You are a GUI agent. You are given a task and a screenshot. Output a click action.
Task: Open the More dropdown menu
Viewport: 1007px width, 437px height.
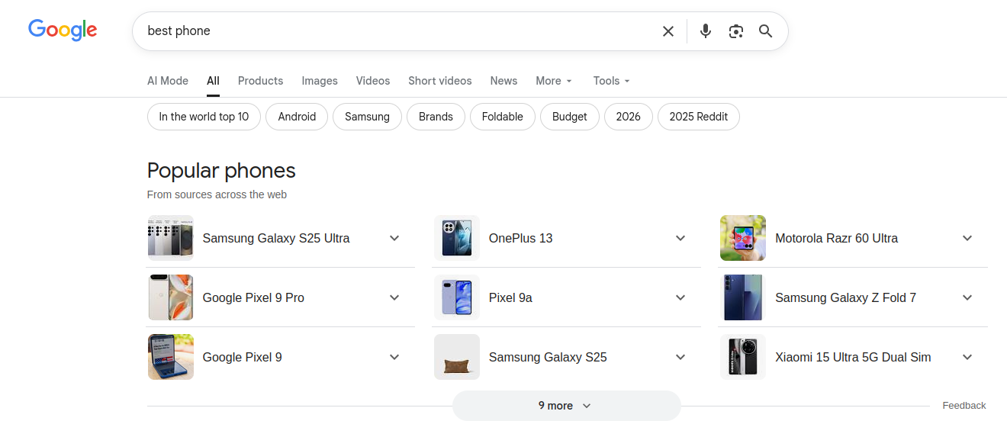click(554, 81)
